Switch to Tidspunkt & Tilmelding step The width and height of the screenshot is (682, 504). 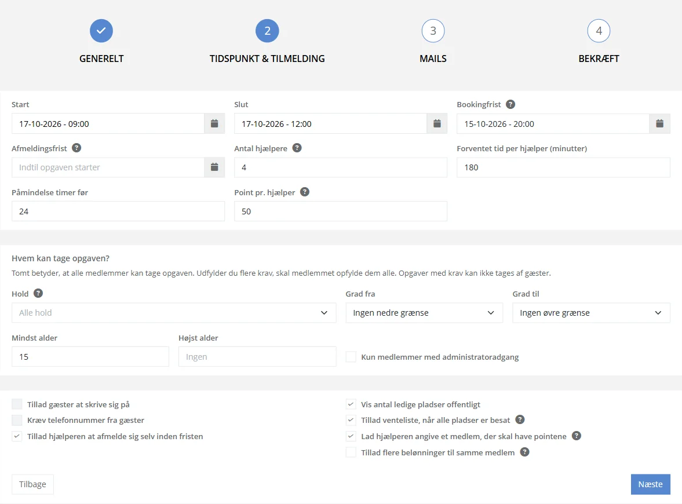pyautogui.click(x=267, y=31)
